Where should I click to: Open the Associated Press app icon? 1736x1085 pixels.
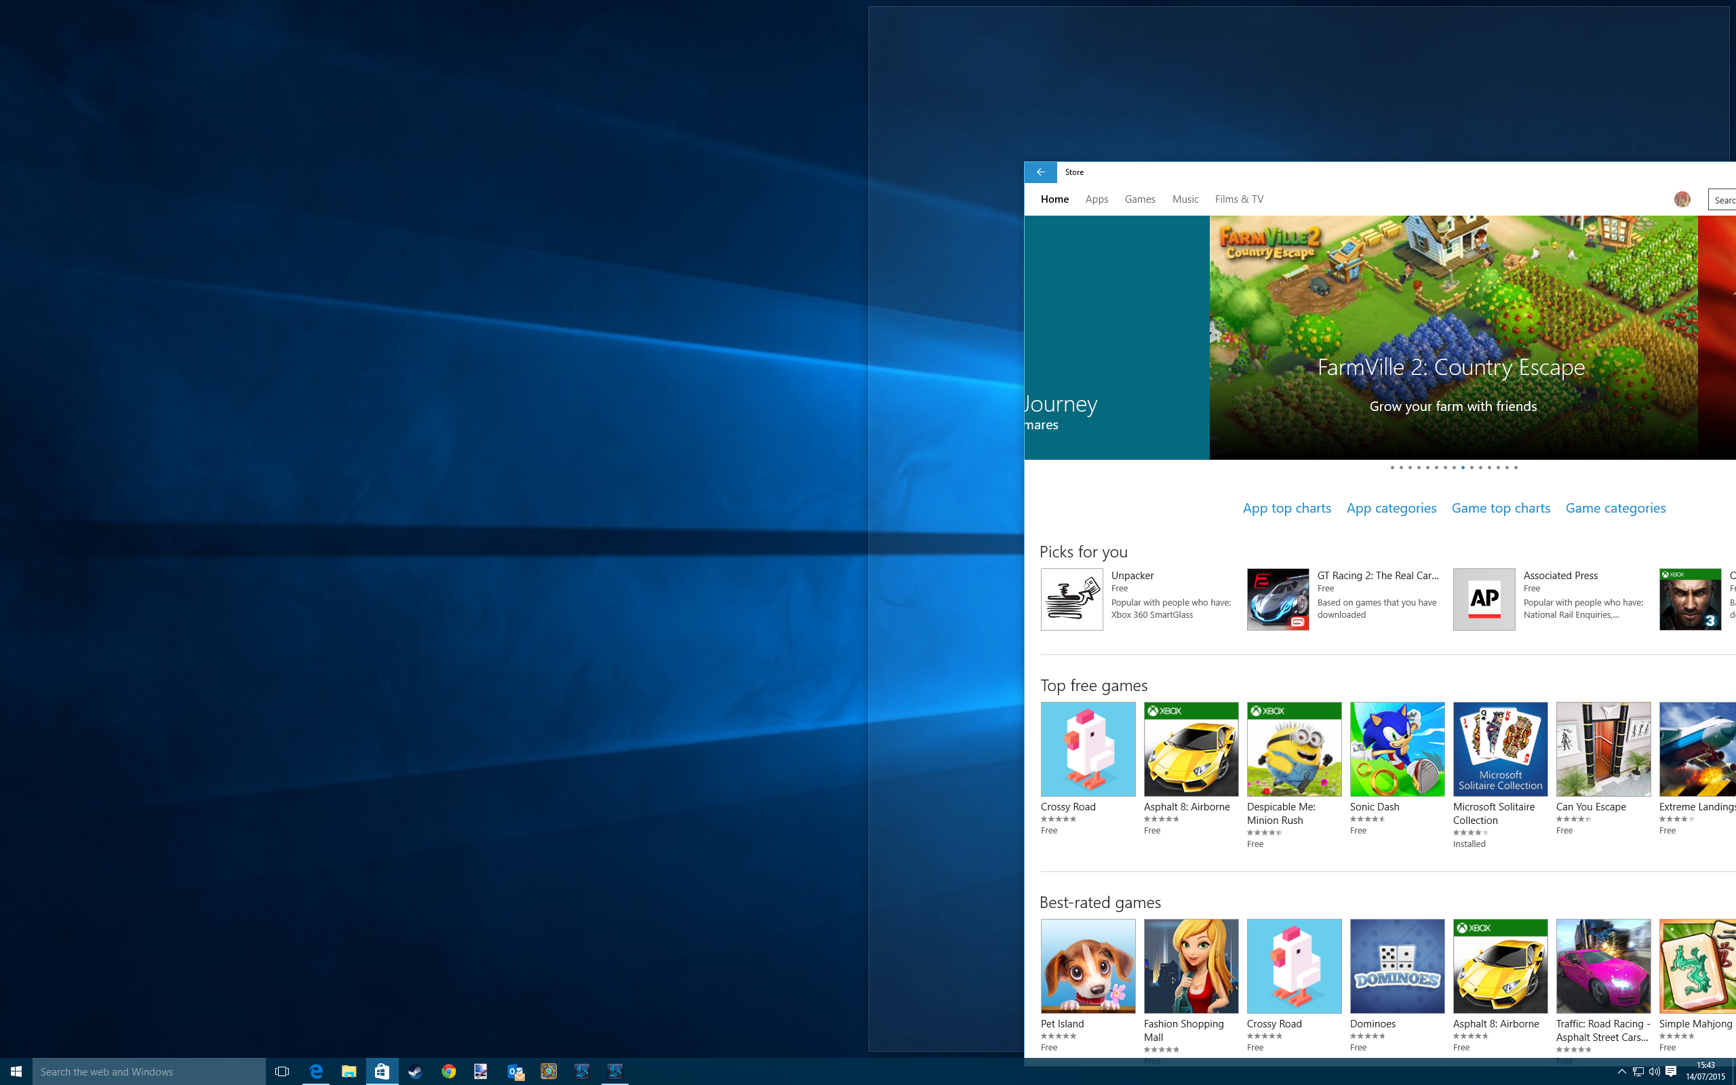(x=1484, y=599)
